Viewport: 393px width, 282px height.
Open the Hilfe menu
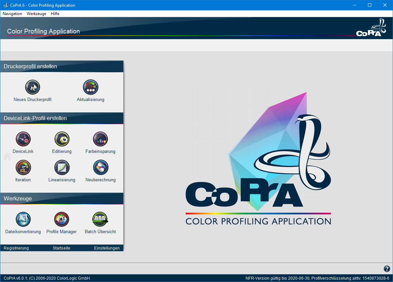[55, 14]
